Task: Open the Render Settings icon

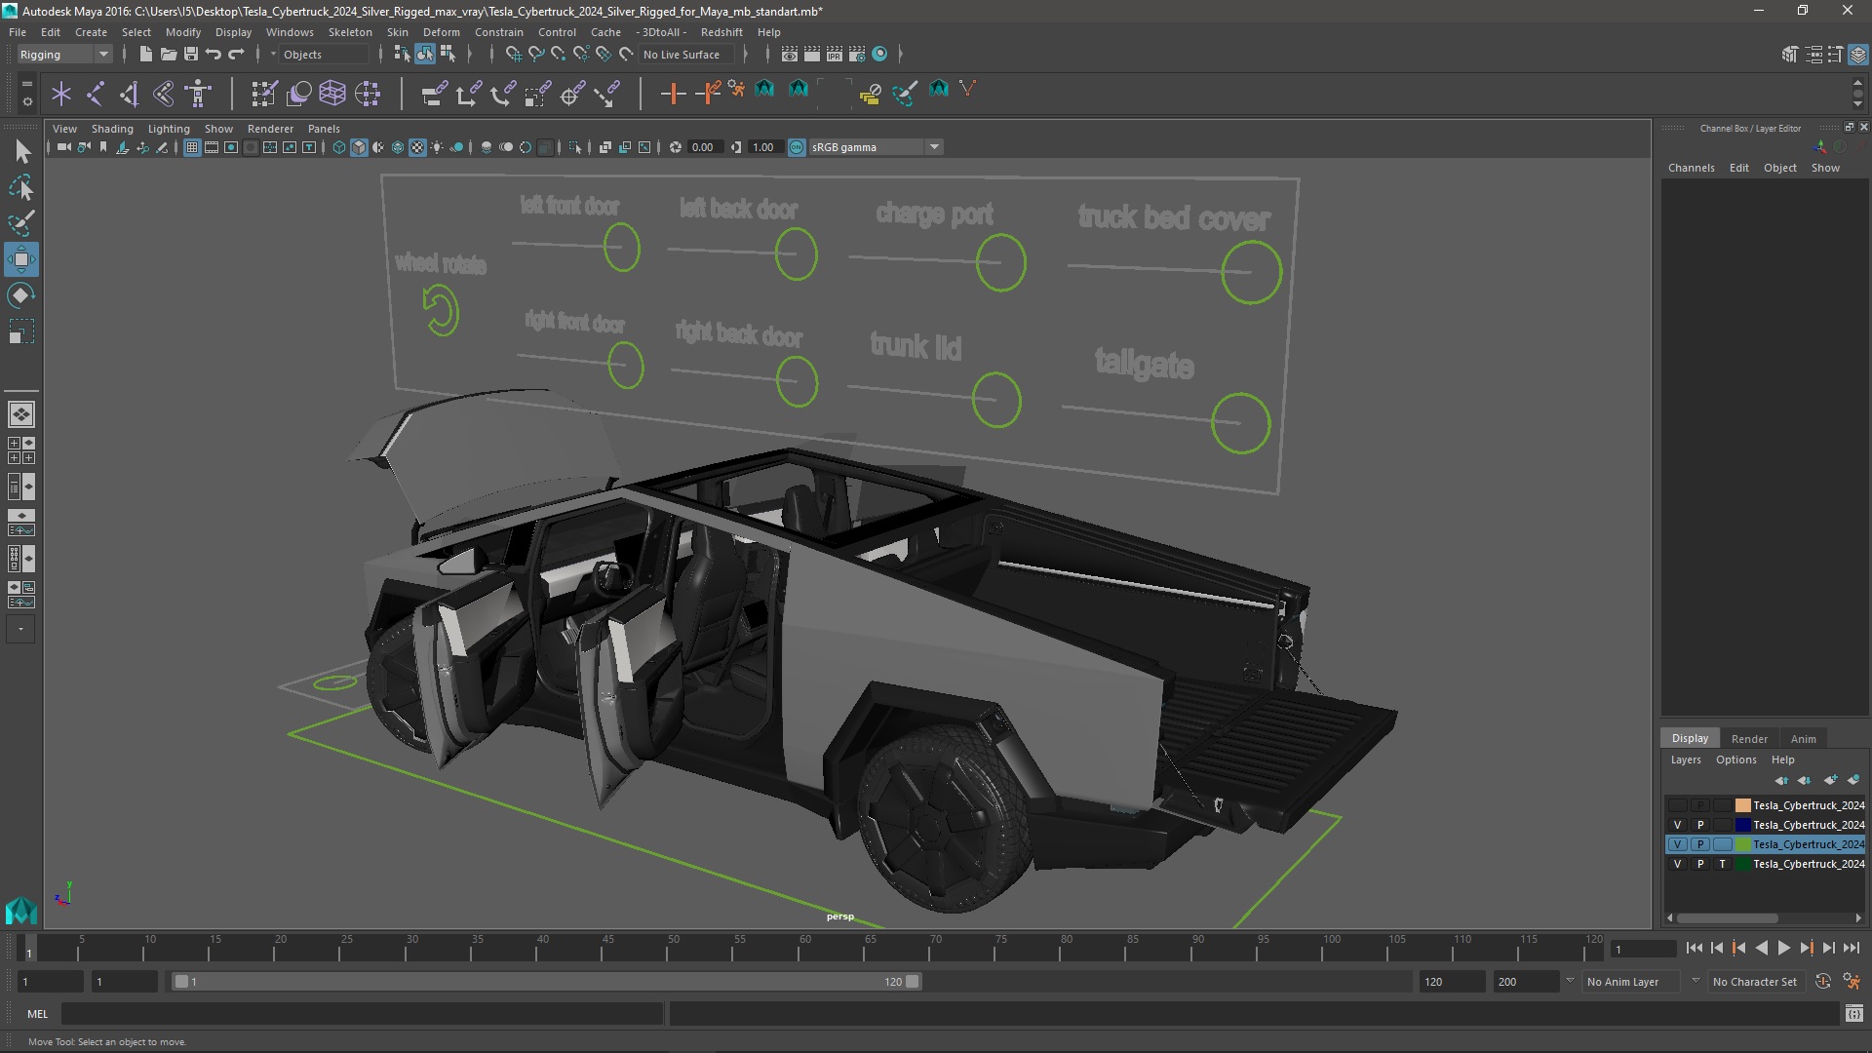Action: (857, 55)
